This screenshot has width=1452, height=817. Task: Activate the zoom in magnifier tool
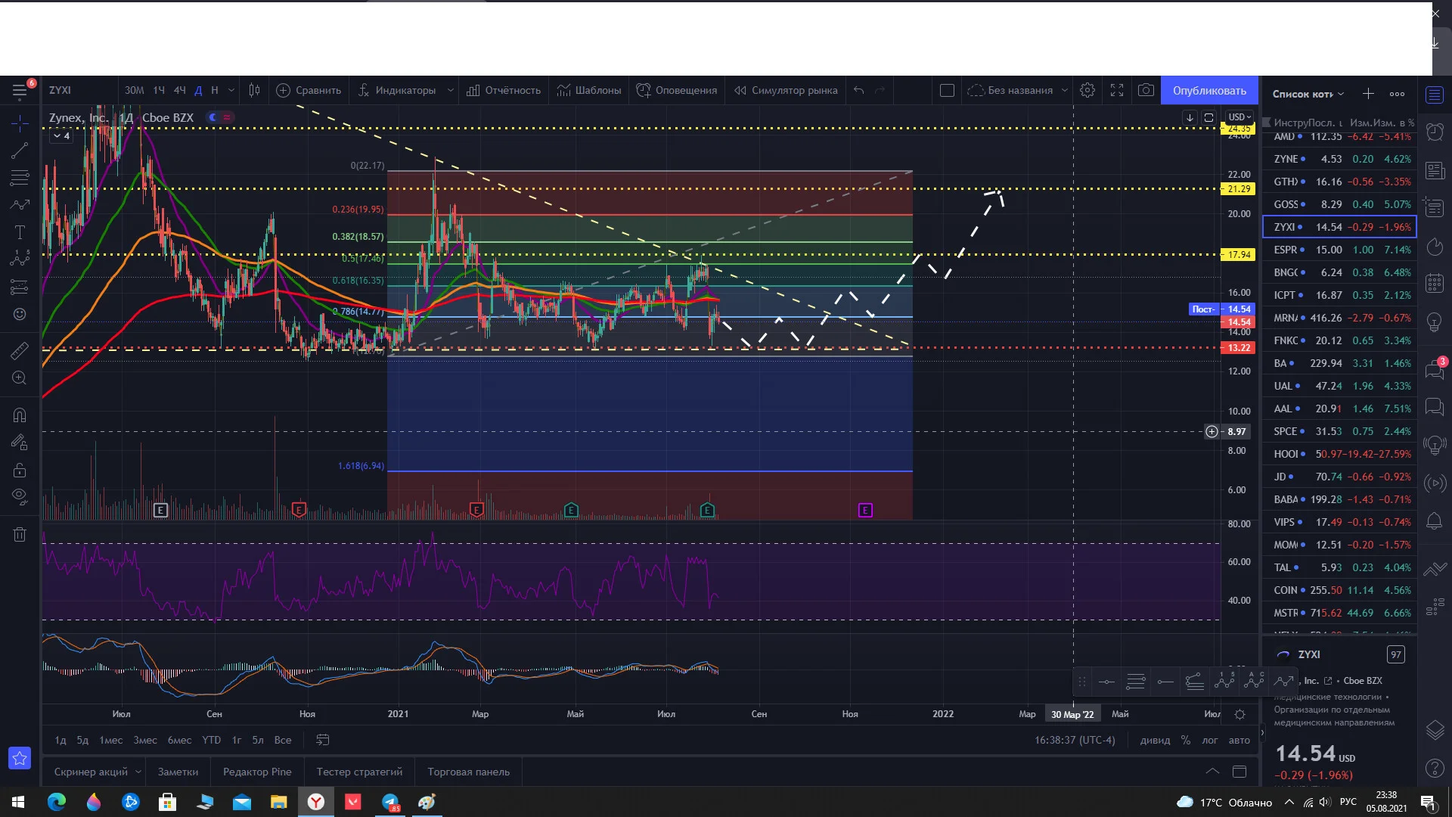[20, 378]
